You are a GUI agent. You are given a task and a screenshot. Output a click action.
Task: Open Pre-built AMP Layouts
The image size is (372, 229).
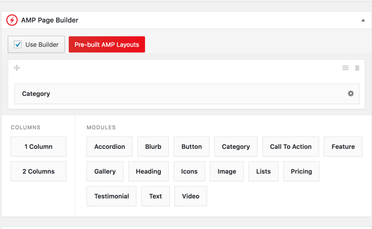point(107,44)
